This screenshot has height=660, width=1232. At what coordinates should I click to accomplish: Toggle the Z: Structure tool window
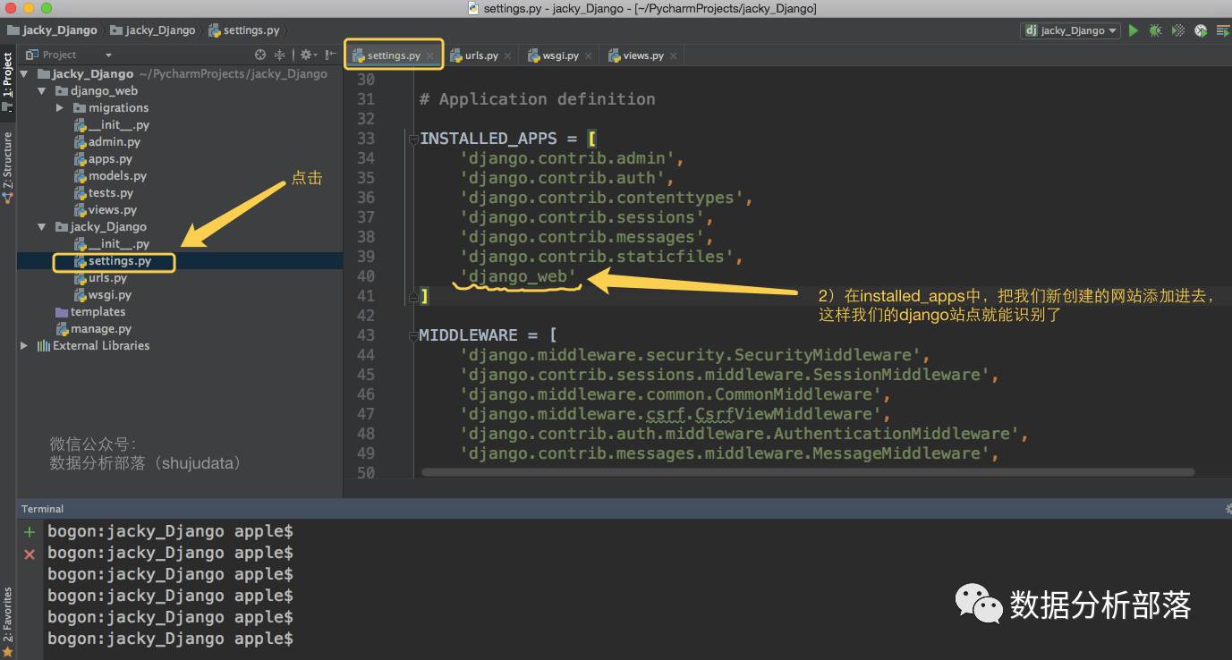click(7, 166)
